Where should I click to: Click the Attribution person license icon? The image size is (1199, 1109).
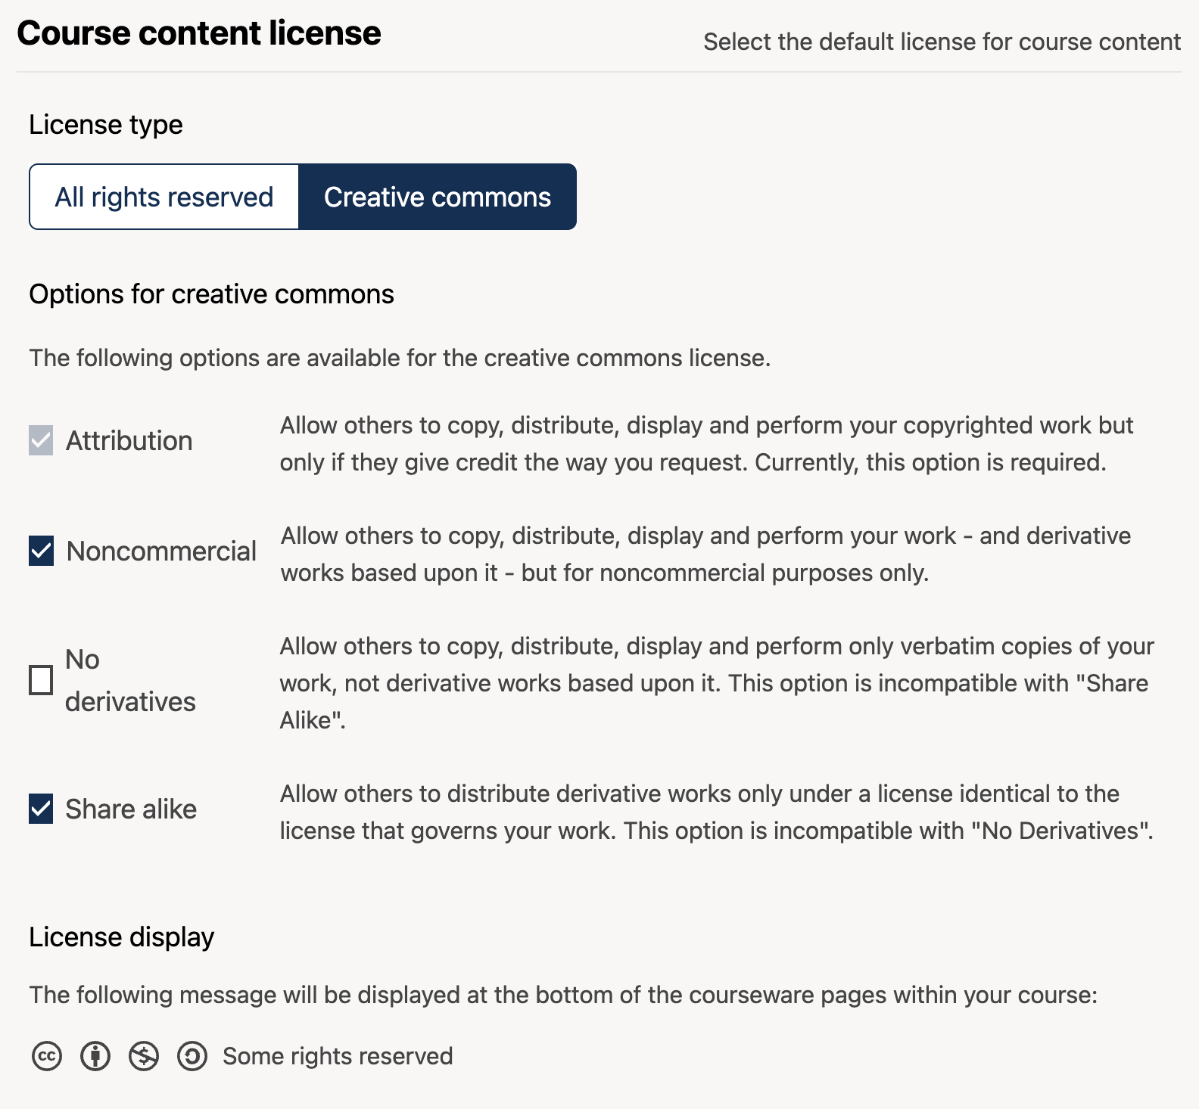point(95,1056)
